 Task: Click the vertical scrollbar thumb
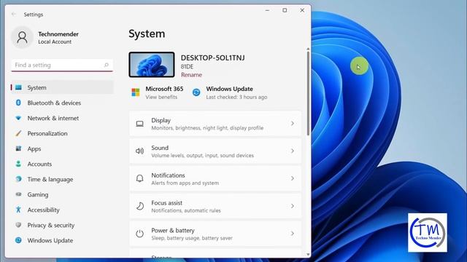(308, 94)
